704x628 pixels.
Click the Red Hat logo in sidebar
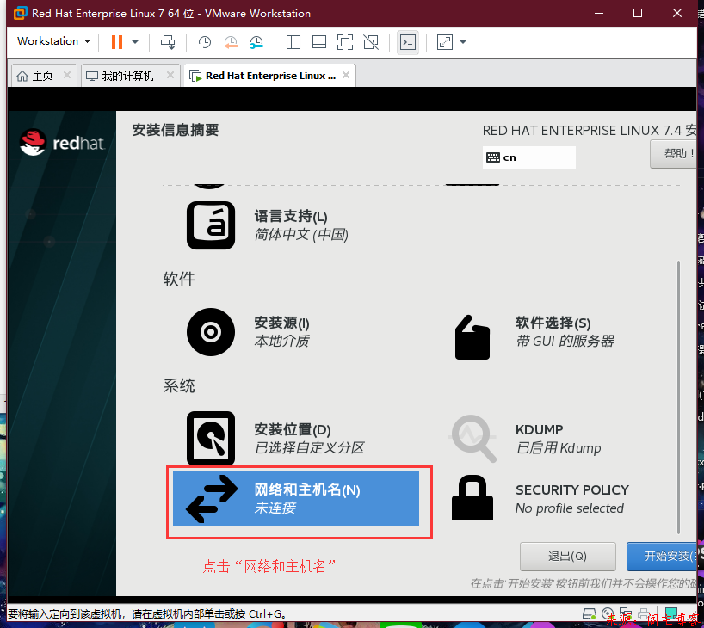click(x=63, y=143)
